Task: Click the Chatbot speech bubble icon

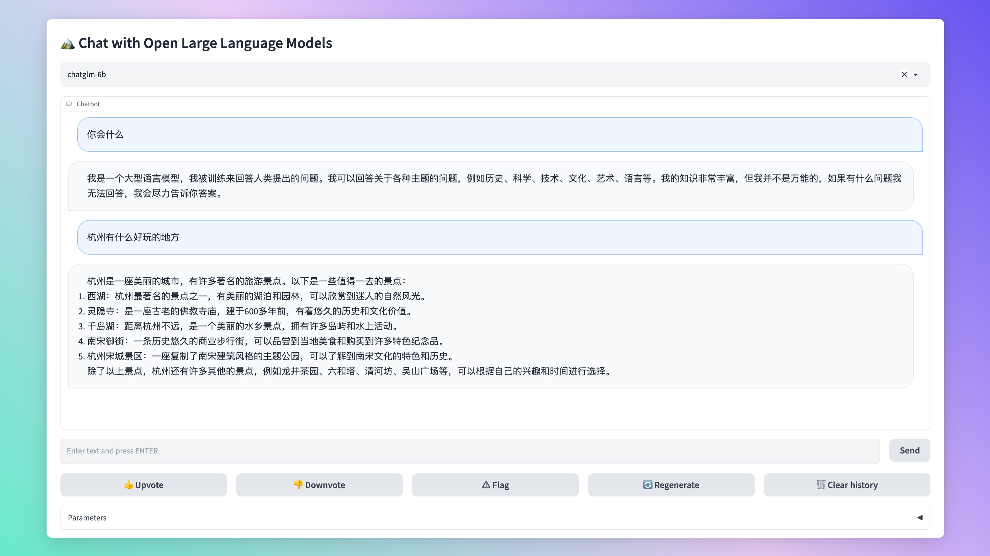Action: click(x=69, y=104)
